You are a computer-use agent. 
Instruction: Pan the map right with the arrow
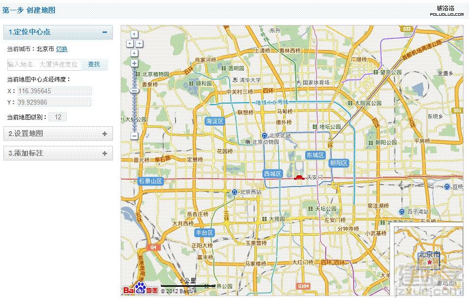tap(139, 43)
